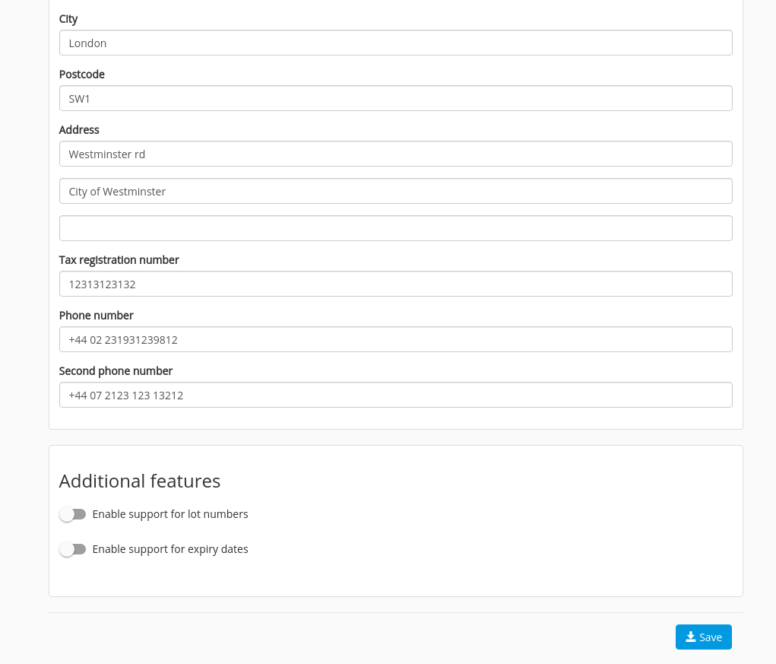Click the Address label text
Viewport: 776px width, 664px height.
(79, 130)
